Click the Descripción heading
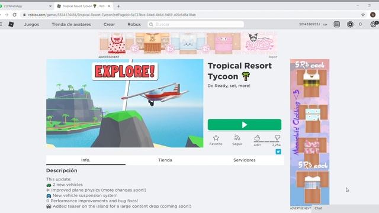Image resolution: width=379 pixels, height=213 pixels. click(62, 170)
